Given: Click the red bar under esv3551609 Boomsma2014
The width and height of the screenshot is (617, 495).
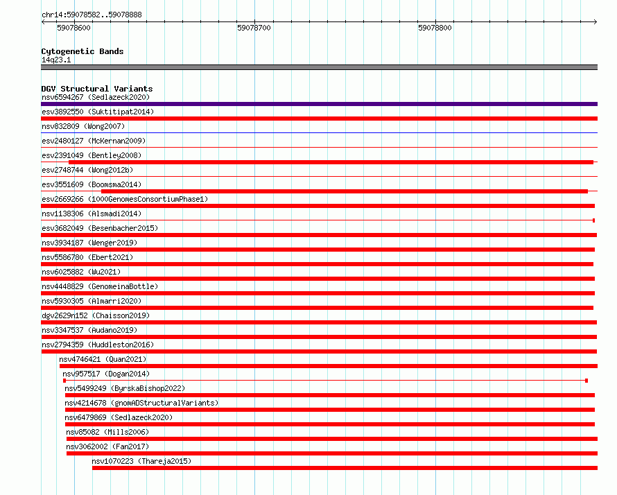Looking at the screenshot, I should pyautogui.click(x=345, y=191).
